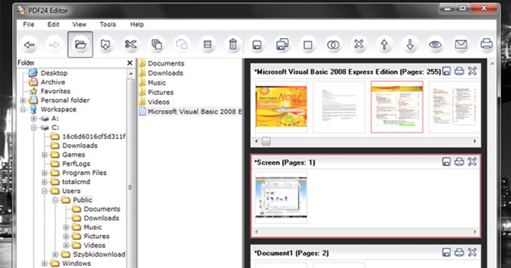
Task: Print the Screen document
Action: (x=459, y=162)
